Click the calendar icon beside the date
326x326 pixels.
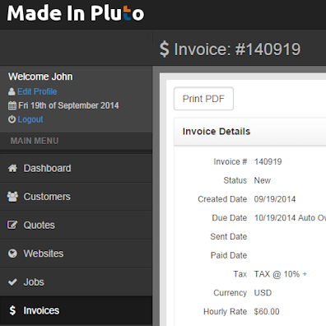[x=12, y=105]
